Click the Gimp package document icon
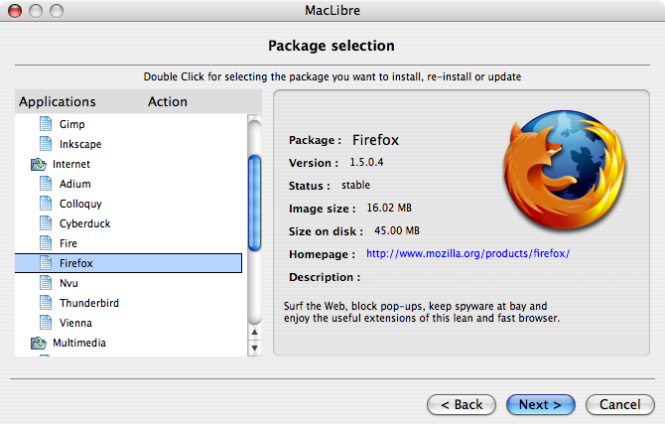 (x=45, y=124)
